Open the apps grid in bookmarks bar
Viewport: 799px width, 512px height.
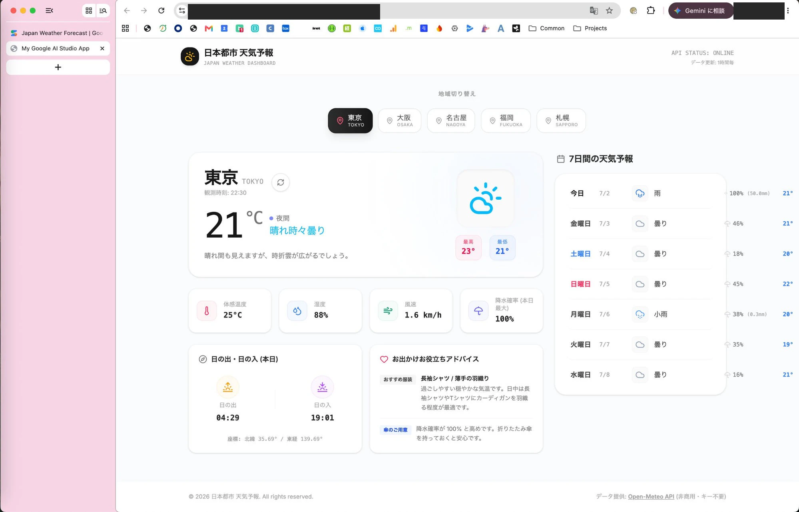[x=126, y=28]
